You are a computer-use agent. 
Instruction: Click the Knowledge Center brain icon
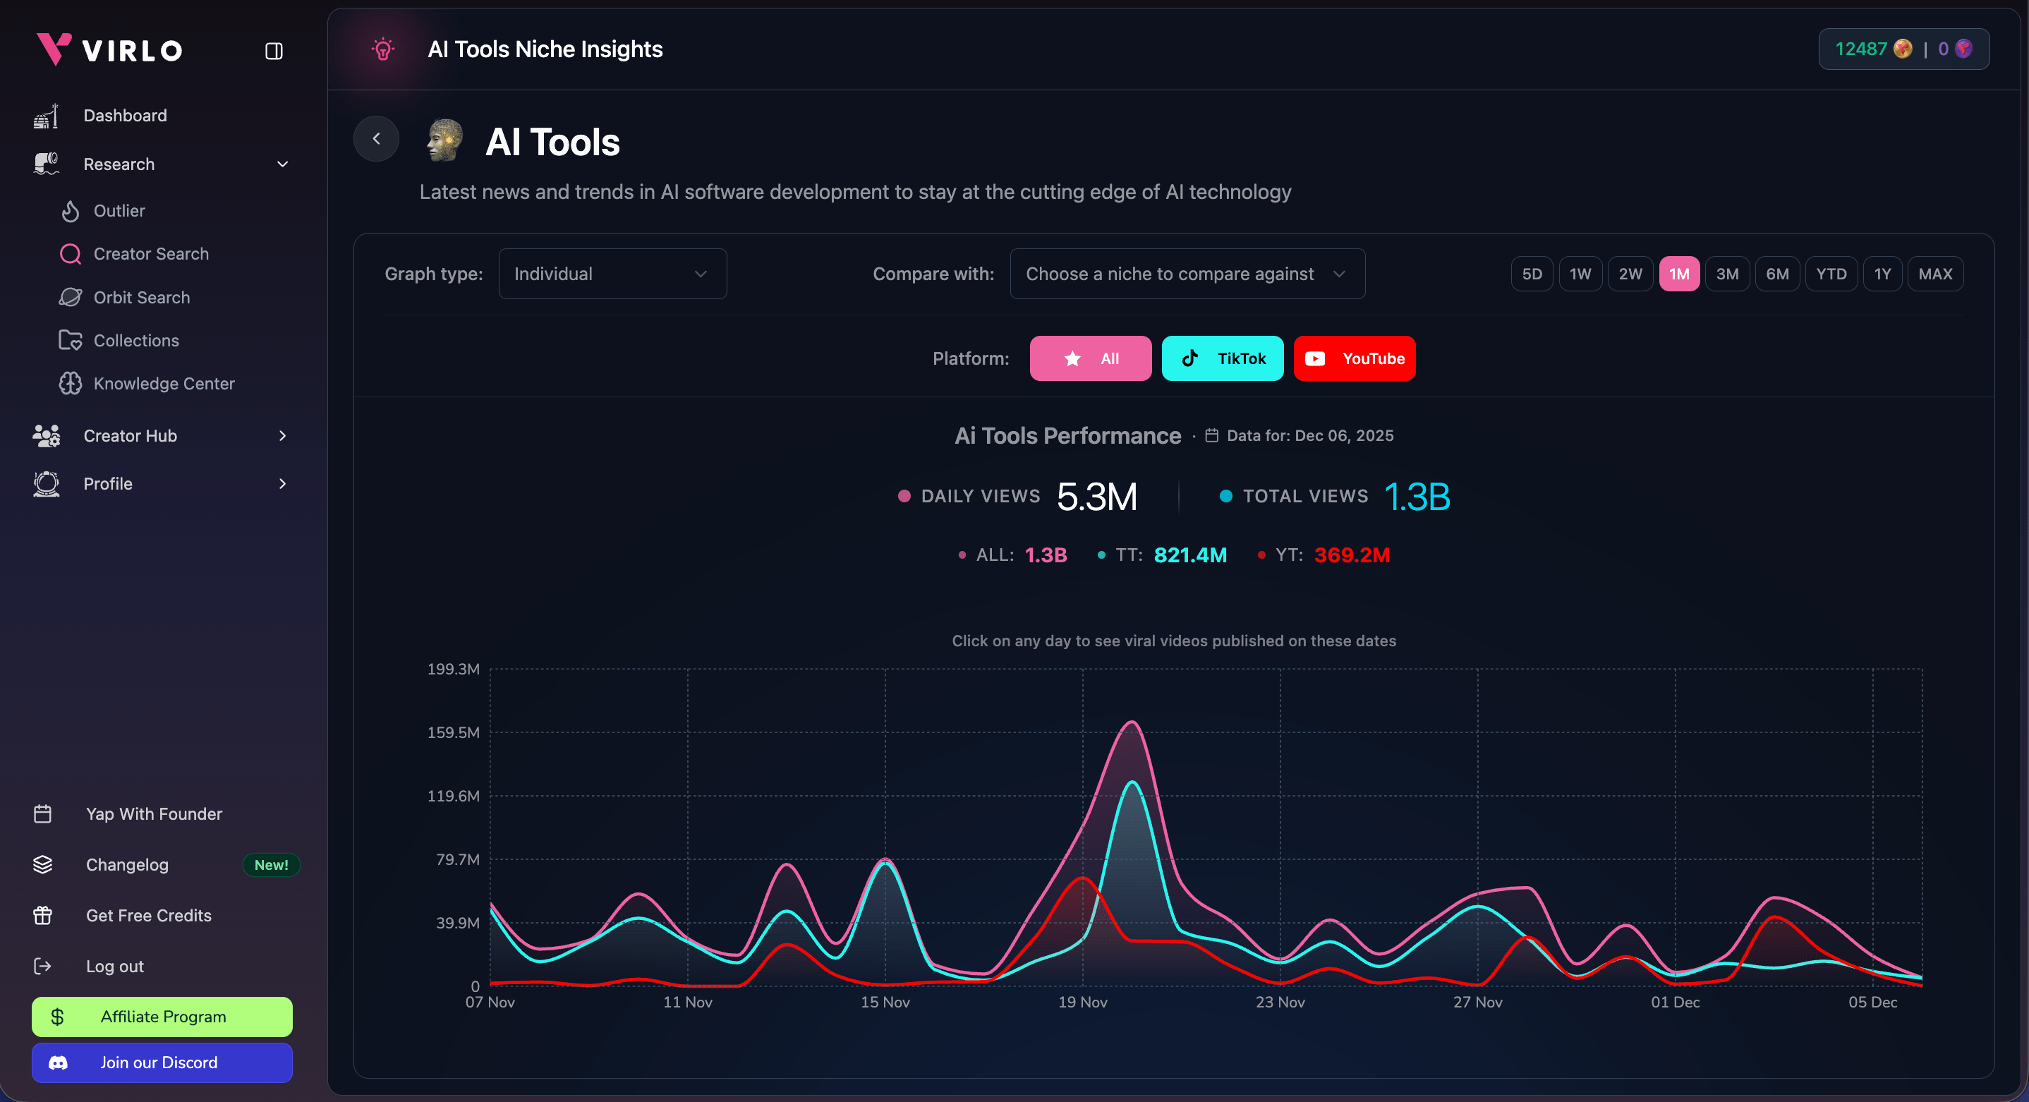point(70,384)
